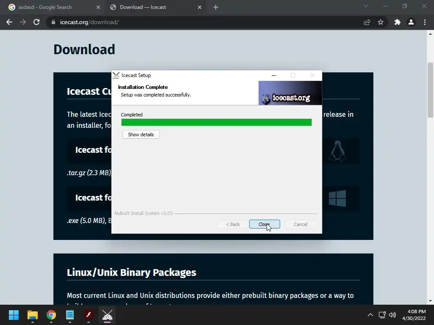Click the Icecast installer taskbar icon
The image size is (434, 325).
[x=107, y=315]
